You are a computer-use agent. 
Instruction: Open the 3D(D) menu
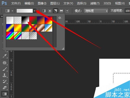107,3
